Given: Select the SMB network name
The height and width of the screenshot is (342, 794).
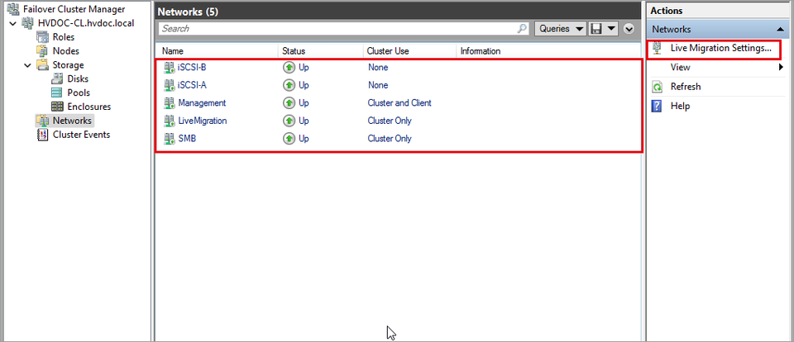Looking at the screenshot, I should 187,138.
